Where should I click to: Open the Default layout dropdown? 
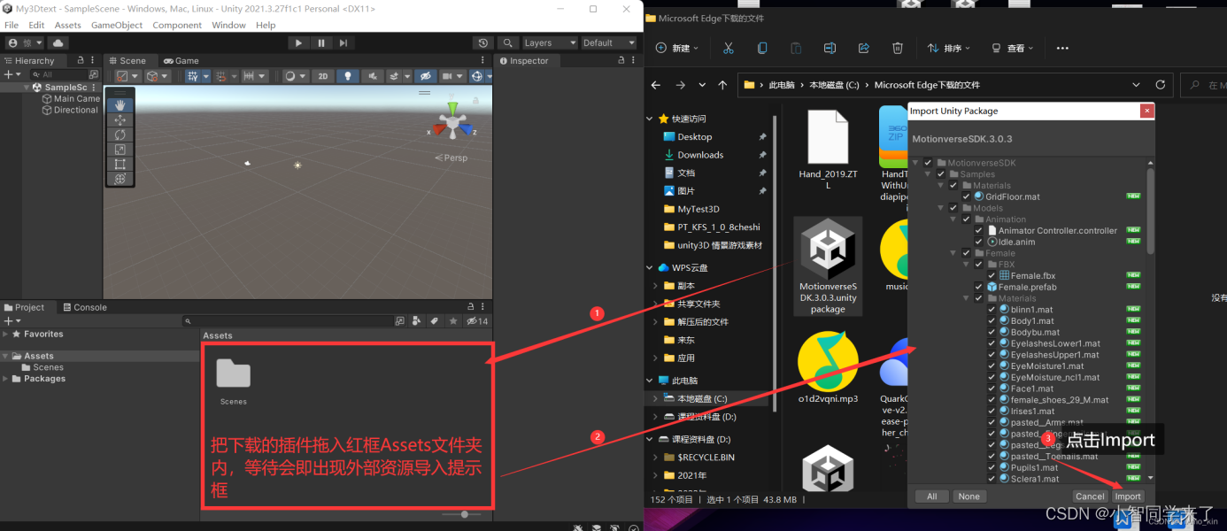click(x=608, y=42)
